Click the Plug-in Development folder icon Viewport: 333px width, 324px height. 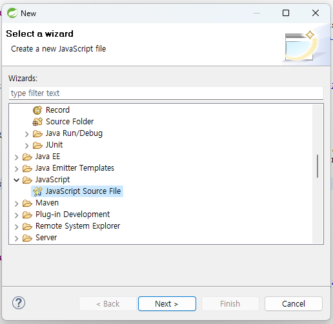(x=27, y=214)
